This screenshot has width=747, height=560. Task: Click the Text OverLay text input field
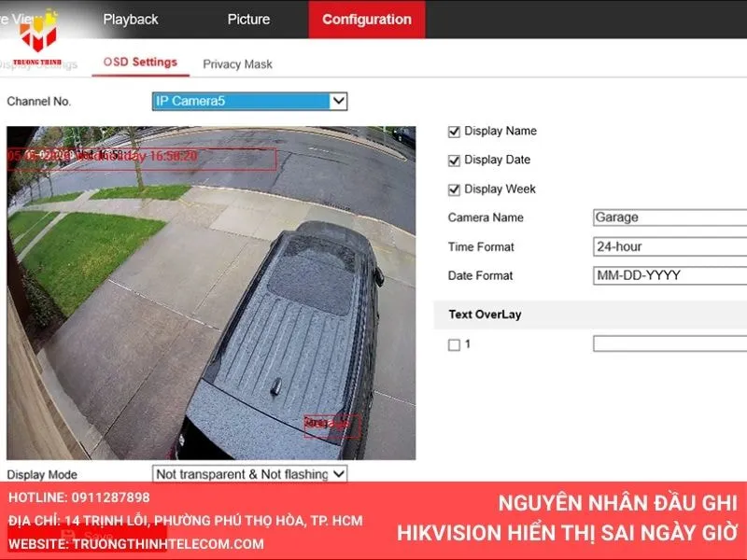[668, 343]
